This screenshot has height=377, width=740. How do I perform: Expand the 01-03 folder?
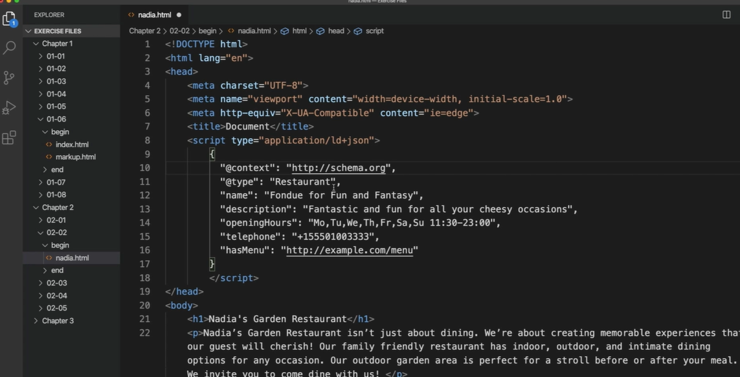coord(72,81)
